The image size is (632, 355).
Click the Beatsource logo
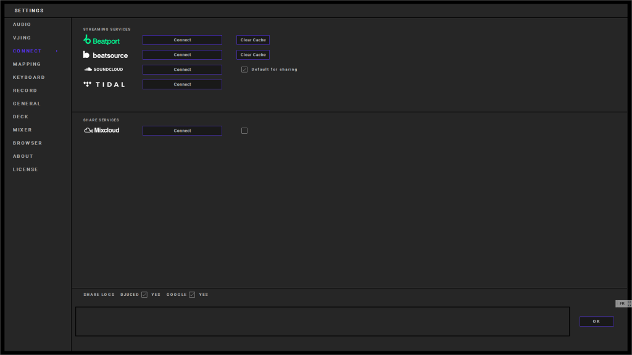[x=106, y=55]
